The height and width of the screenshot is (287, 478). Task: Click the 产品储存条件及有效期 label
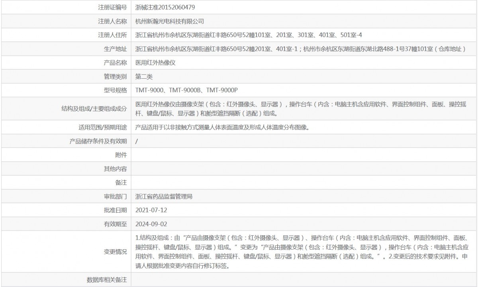(98, 142)
